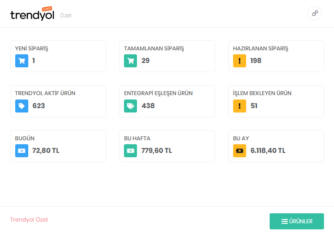Click the yellow money icon for Bu Ay
Image resolution: width=334 pixels, height=235 pixels.
[240, 151]
